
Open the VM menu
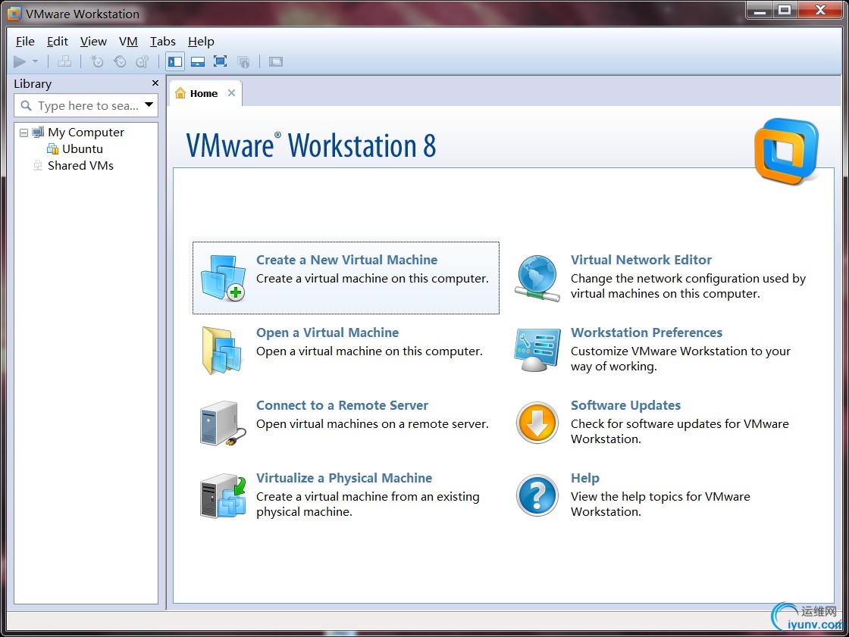[x=128, y=42]
